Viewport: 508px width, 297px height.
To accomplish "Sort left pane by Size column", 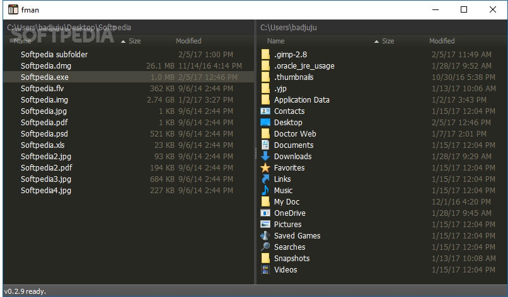I will coord(134,41).
